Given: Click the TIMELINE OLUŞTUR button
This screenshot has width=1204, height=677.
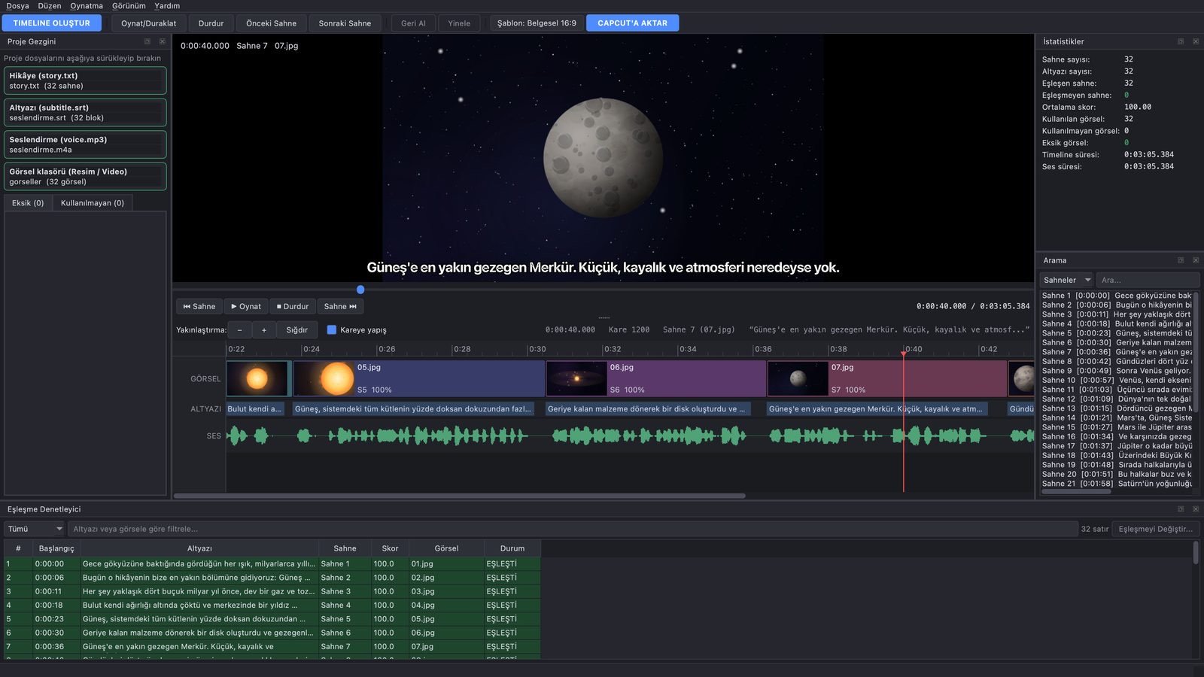Looking at the screenshot, I should coord(51,23).
